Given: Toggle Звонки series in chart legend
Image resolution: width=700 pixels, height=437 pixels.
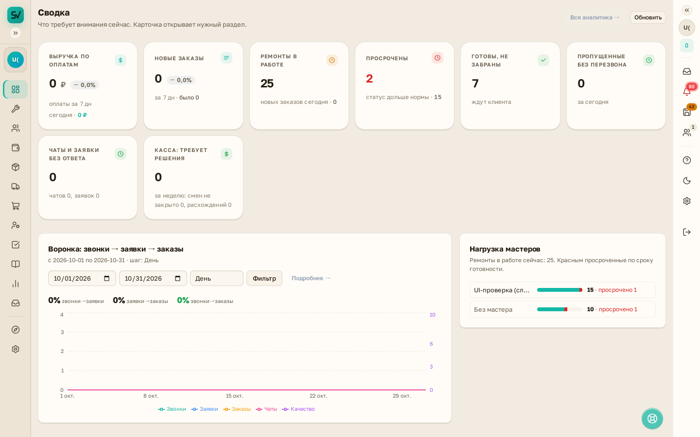Looking at the screenshot, I should (x=172, y=409).
